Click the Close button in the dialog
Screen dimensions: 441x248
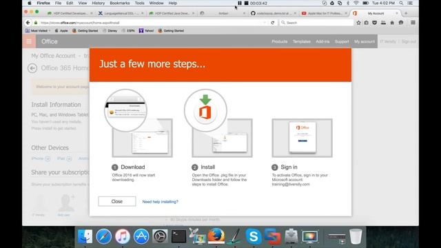pyautogui.click(x=117, y=201)
